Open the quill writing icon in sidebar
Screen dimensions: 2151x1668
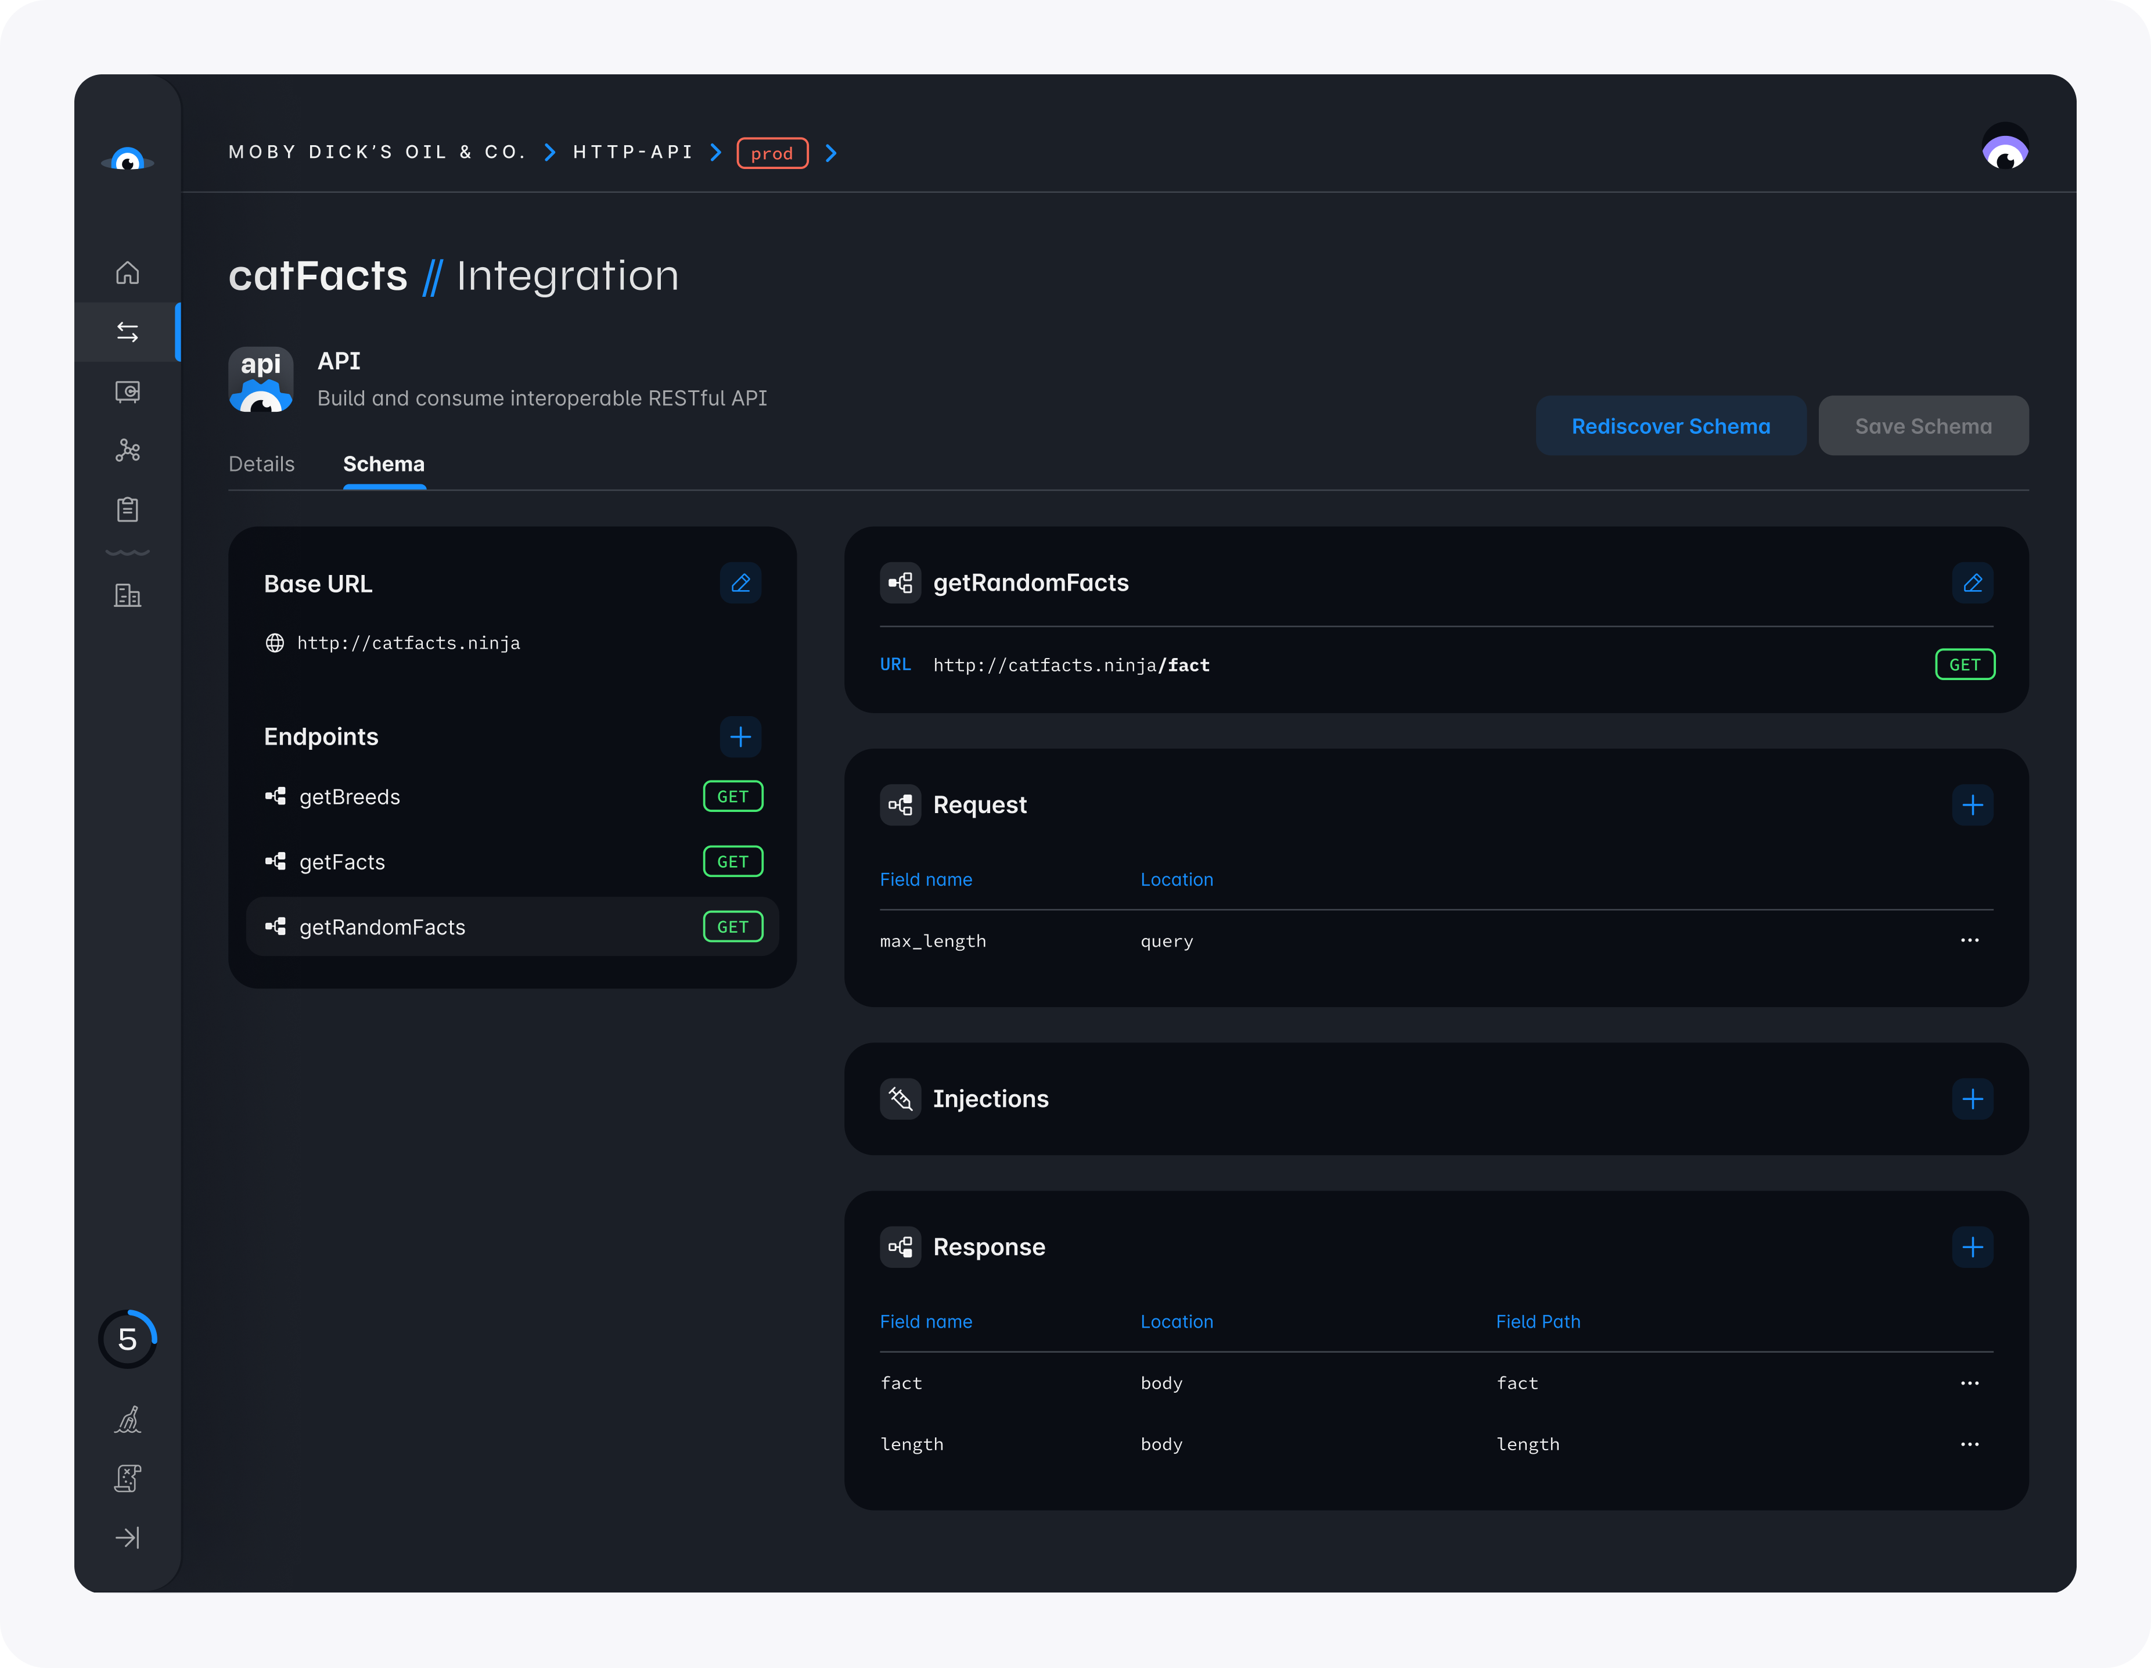[127, 1420]
